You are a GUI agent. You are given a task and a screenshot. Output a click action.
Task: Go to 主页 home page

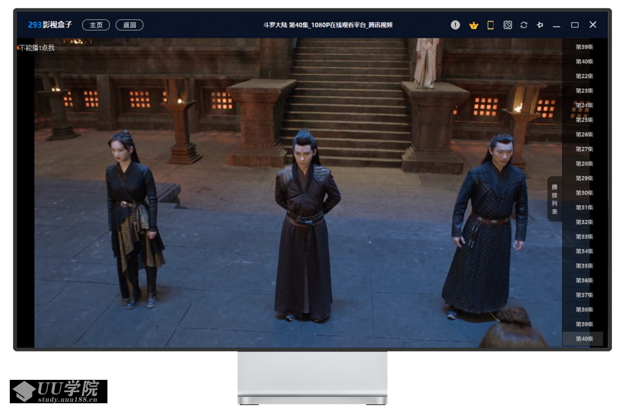pyautogui.click(x=96, y=25)
